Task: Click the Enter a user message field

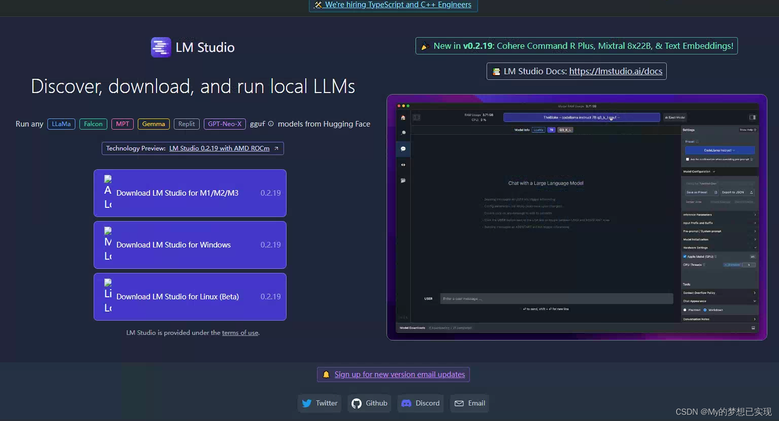Action: (x=557, y=299)
